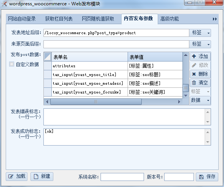224x187 pixels.
Task: Click the 发表地址后缀 input field
Action: point(116,33)
